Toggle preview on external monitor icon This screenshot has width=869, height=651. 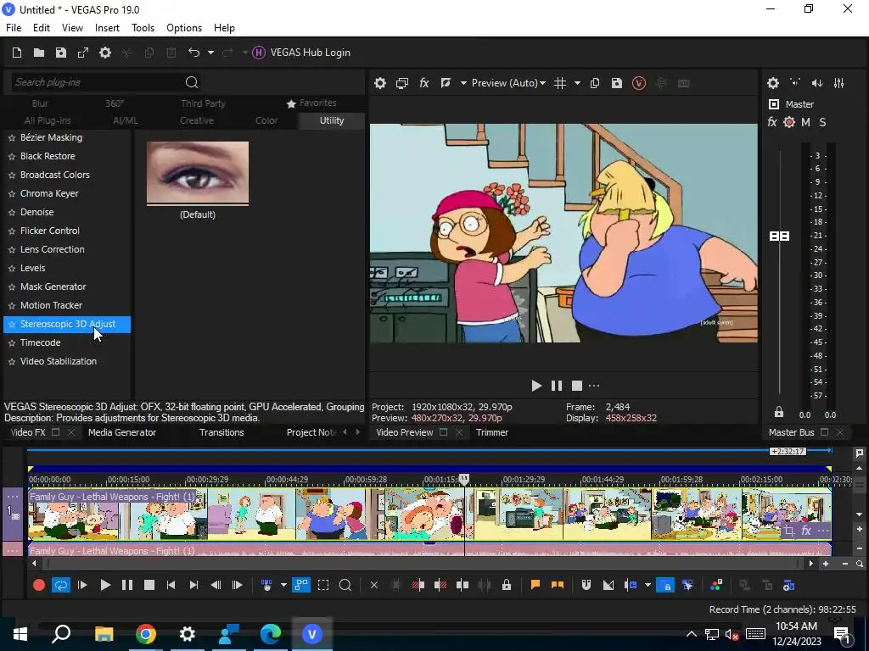click(x=401, y=83)
